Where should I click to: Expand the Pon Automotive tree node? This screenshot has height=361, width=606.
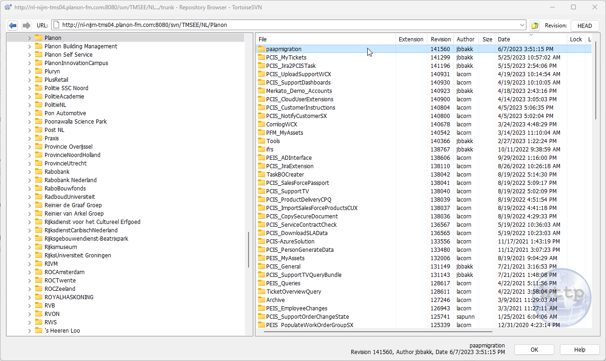(30, 113)
